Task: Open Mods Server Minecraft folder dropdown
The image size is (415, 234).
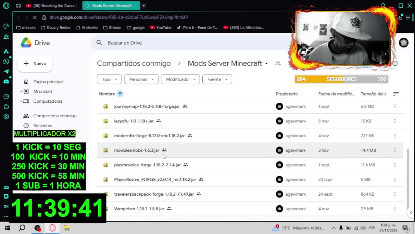Action: [x=266, y=63]
